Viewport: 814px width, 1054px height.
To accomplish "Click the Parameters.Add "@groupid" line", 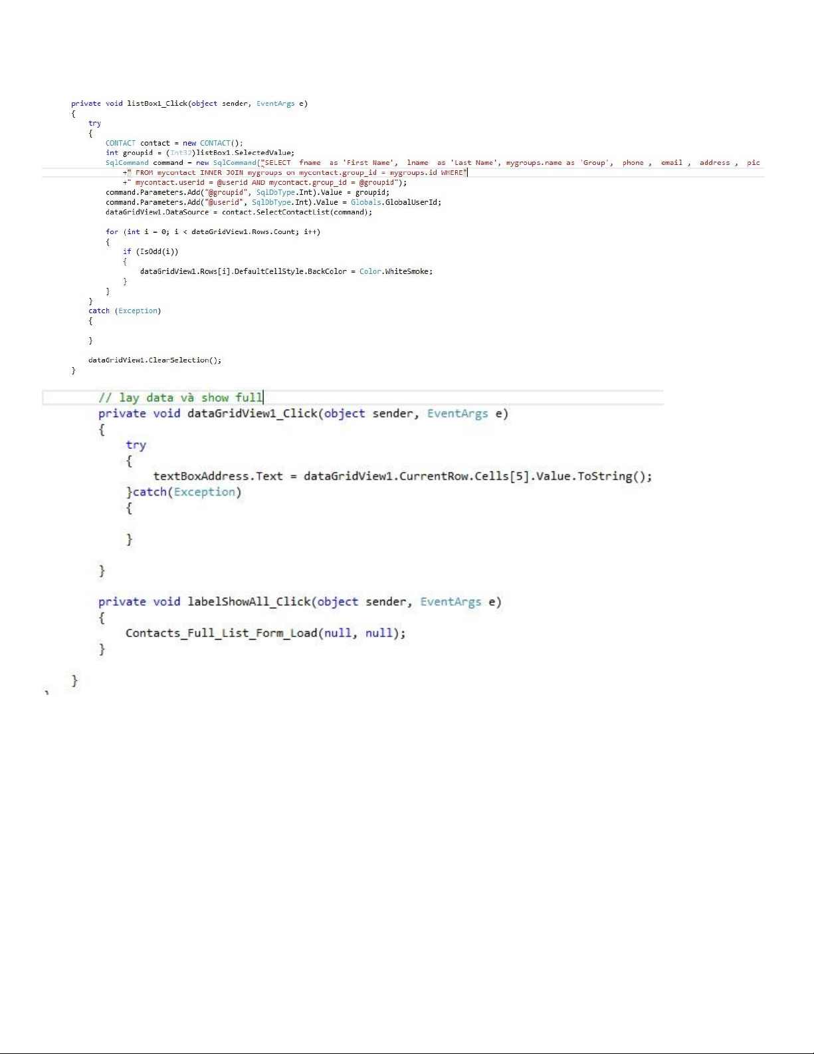I will [x=247, y=192].
